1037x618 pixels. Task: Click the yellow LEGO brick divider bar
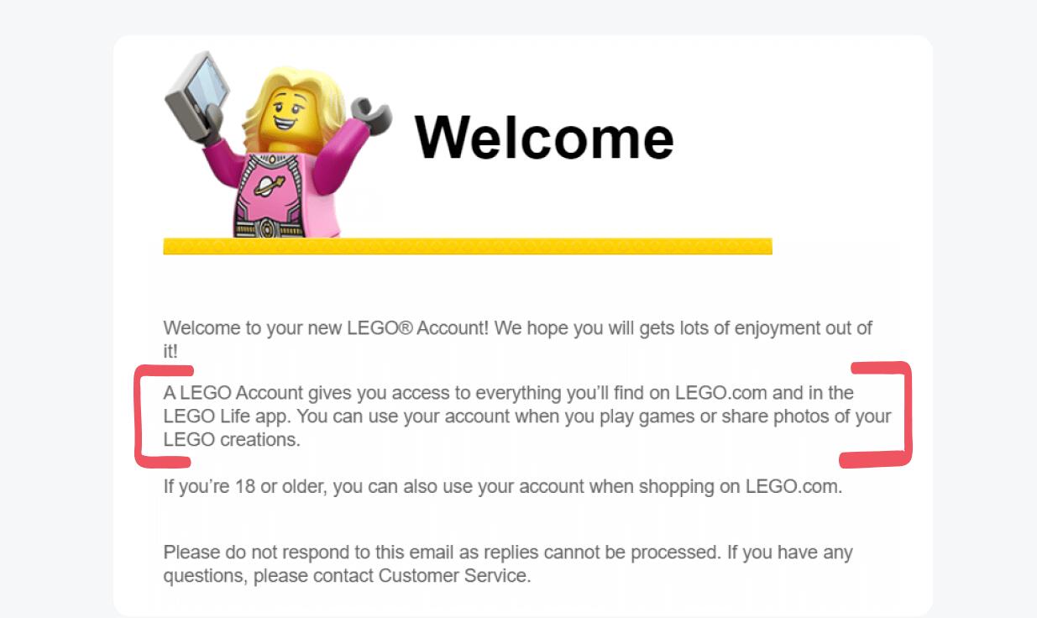point(467,246)
